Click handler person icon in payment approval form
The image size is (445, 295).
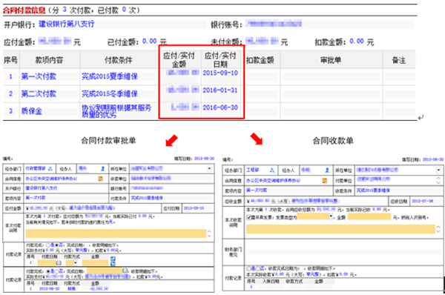click(103, 169)
